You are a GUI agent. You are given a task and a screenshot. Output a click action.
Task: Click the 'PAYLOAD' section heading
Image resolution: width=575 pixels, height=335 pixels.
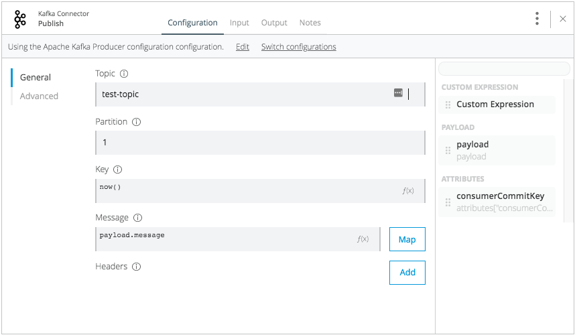458,127
